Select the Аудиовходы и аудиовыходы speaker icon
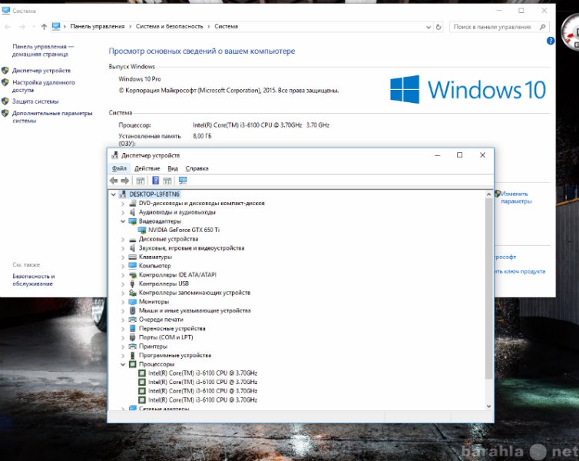579x461 pixels. [133, 212]
